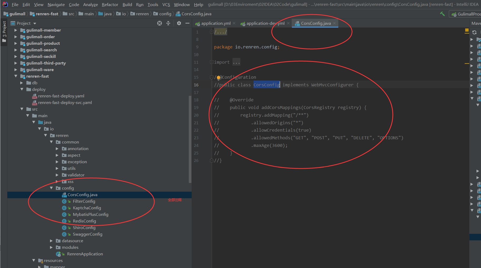Select SwaggerConfig in the project tree
The height and width of the screenshot is (268, 481).
(87, 234)
